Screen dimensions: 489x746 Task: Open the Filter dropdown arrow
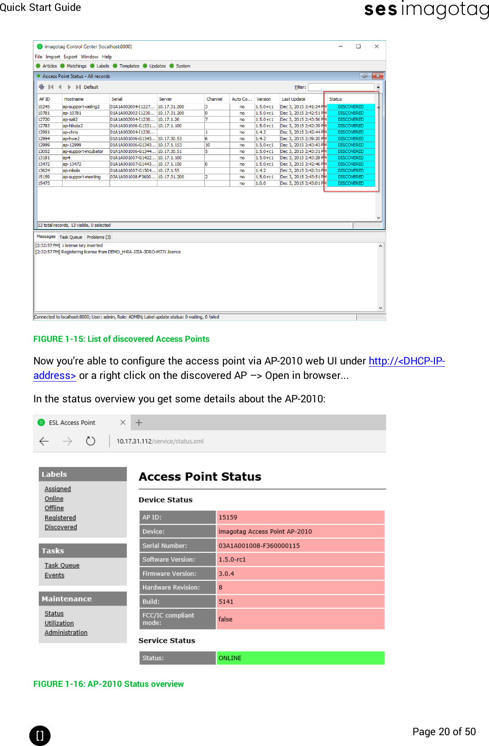[378, 87]
